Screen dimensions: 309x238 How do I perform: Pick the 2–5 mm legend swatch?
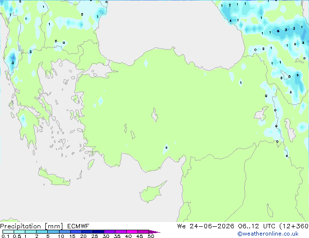pyautogui.click(x=42, y=232)
